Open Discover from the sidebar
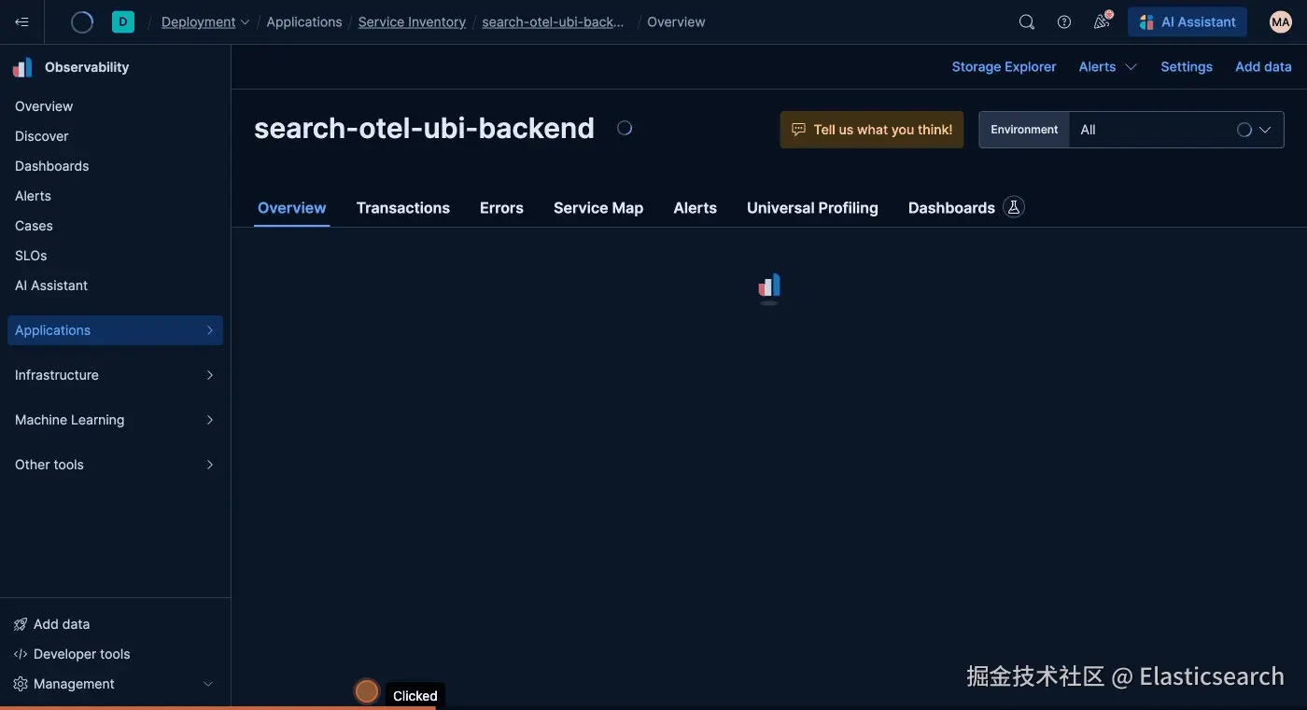 [x=42, y=136]
